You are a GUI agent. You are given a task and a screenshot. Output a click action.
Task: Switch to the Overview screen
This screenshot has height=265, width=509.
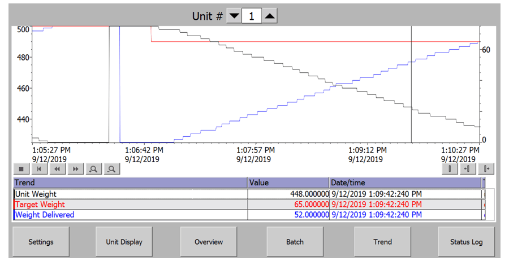click(208, 242)
